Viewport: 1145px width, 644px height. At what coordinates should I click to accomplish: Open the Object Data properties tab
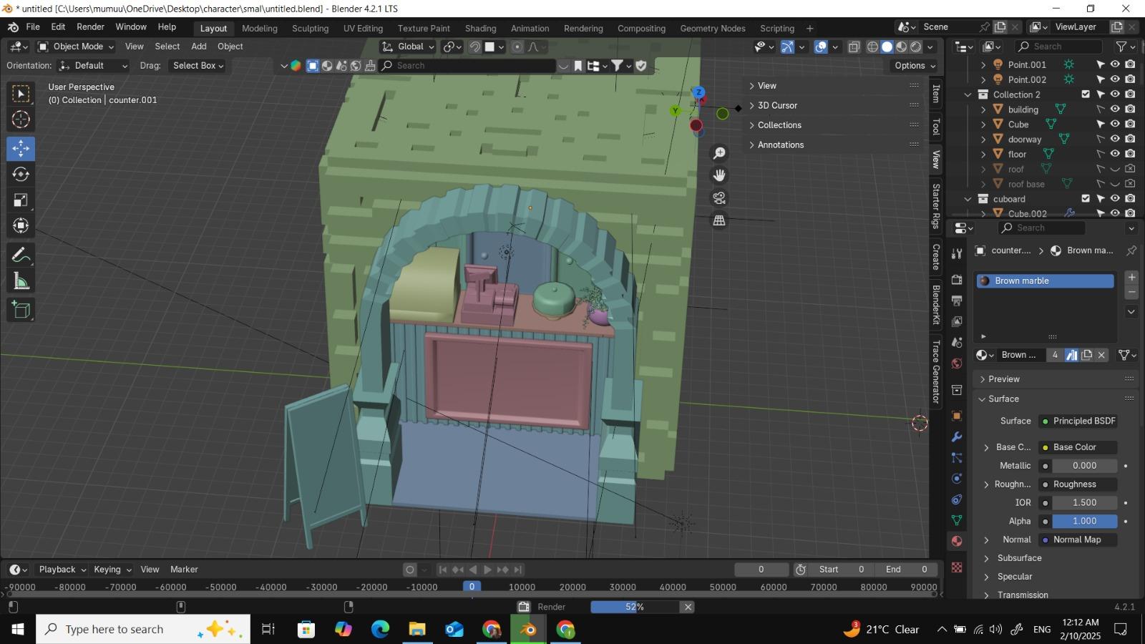957,520
